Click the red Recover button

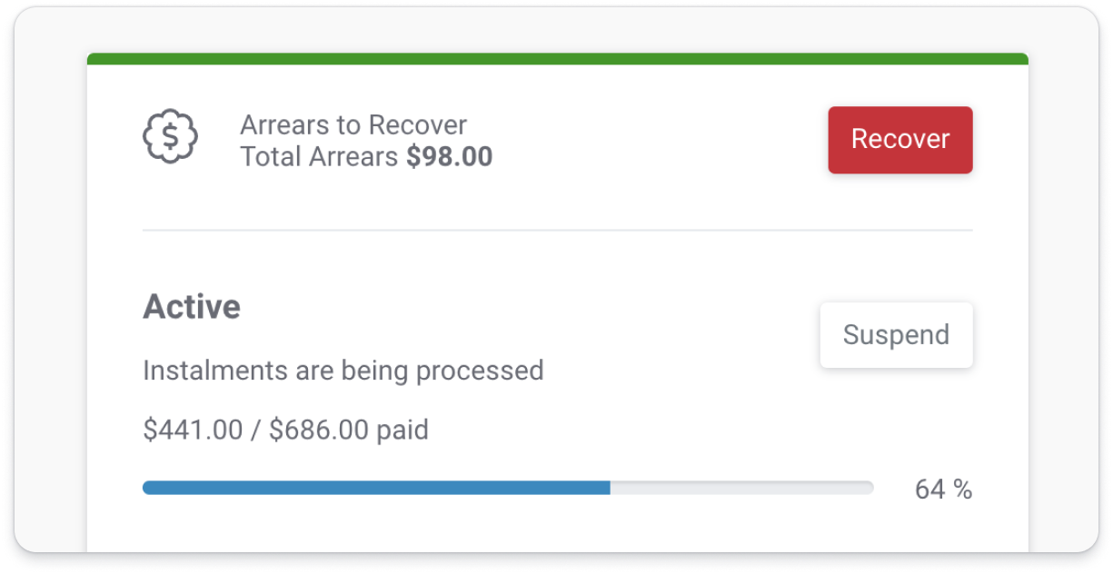(900, 140)
